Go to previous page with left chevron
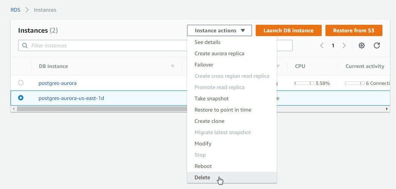The height and width of the screenshot is (189, 396). click(x=322, y=45)
